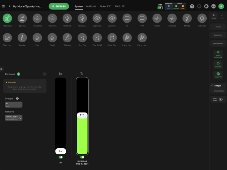Switch to the Picker FX tab

click(x=105, y=6)
